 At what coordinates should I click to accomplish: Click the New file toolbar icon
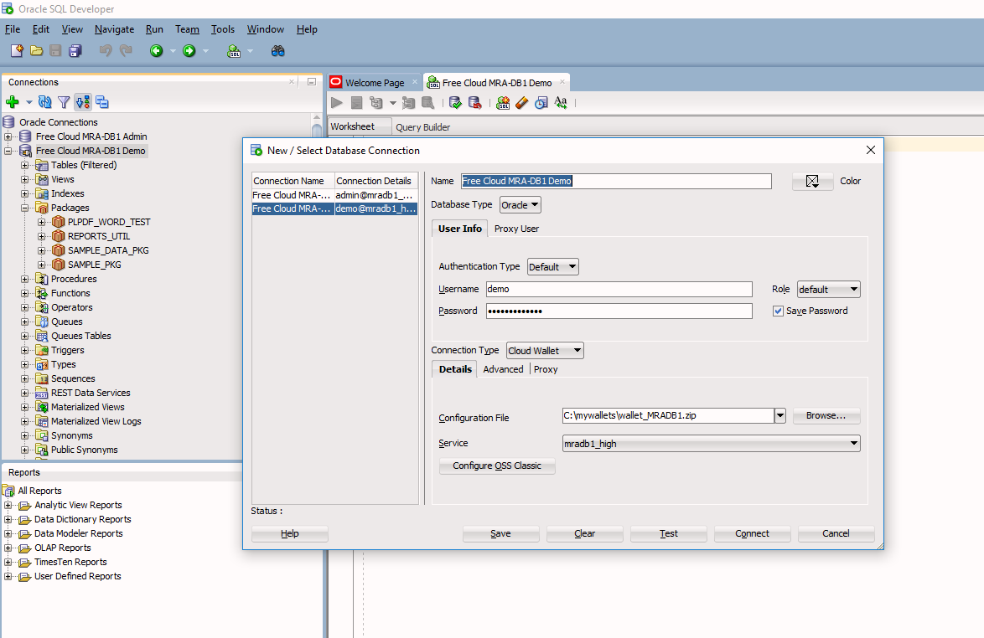[17, 51]
